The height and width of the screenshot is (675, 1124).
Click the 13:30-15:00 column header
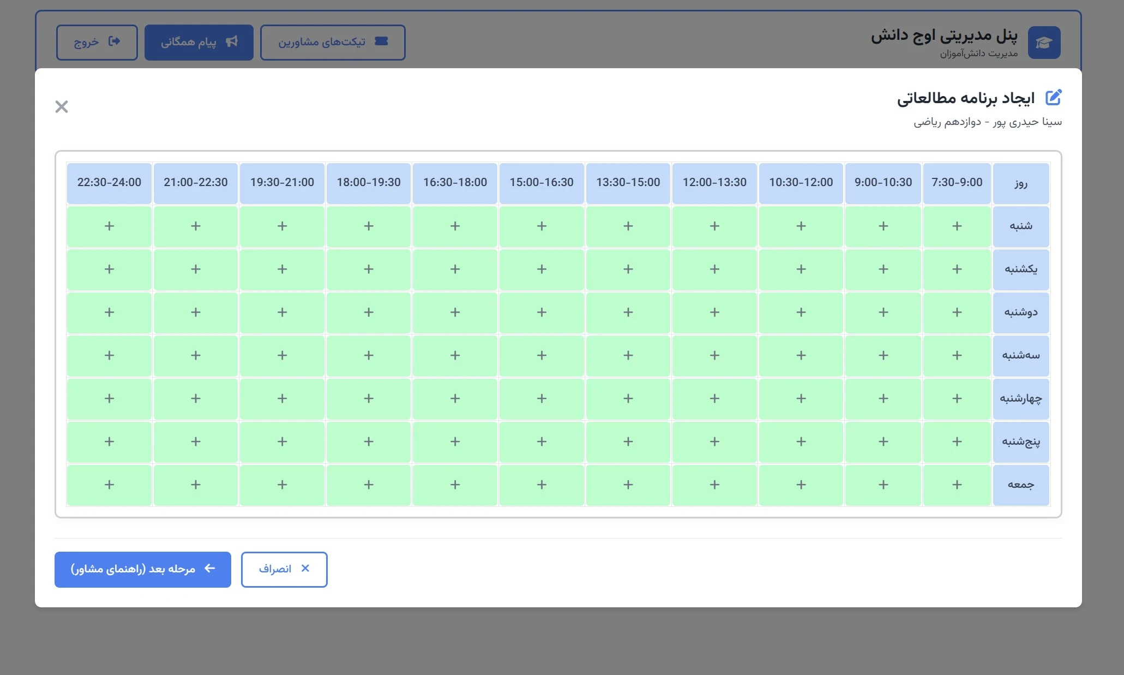628,183
